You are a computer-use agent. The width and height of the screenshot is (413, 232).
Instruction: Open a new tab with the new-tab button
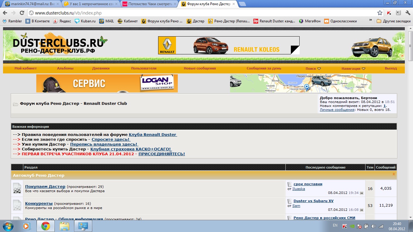[242, 4]
